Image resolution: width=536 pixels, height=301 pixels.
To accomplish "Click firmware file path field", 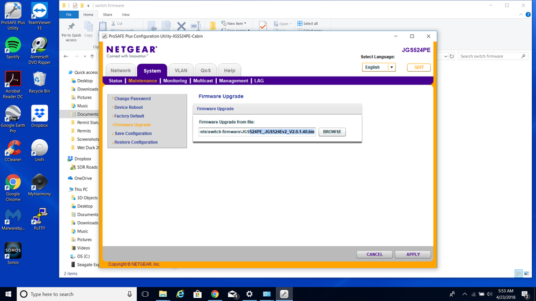I will (x=257, y=132).
